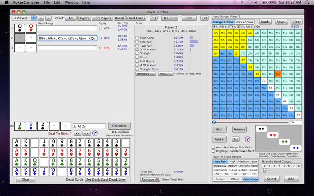Image resolution: width=314 pixels, height=196 pixels.
Task: Choose the Connector built-in range
Action: 220,170
